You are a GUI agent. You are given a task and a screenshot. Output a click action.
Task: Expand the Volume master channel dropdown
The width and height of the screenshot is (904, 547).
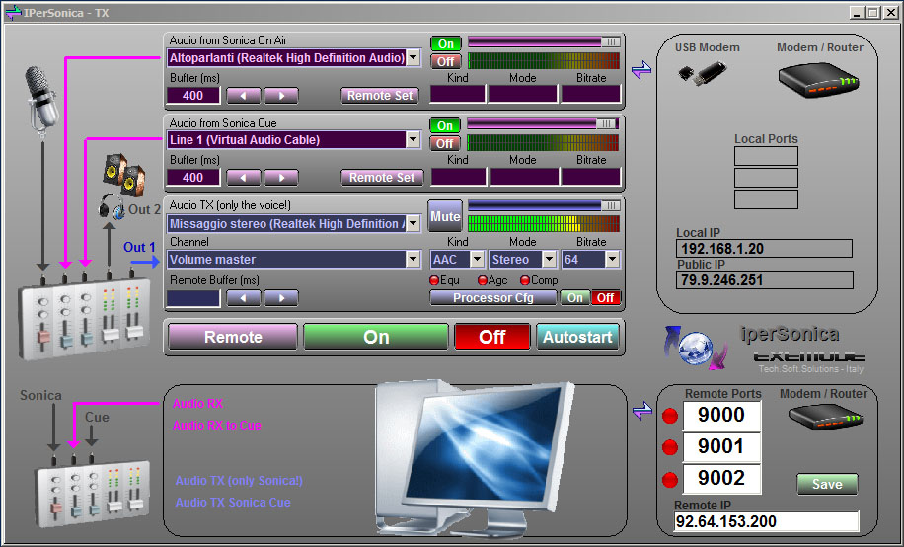click(414, 259)
